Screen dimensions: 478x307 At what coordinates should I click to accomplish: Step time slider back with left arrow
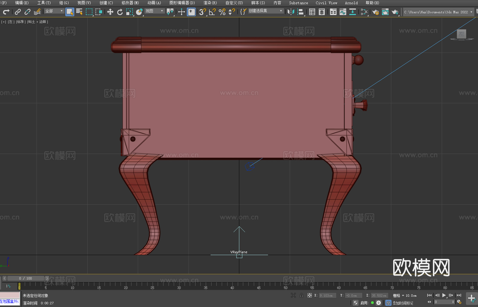pos(4,278)
